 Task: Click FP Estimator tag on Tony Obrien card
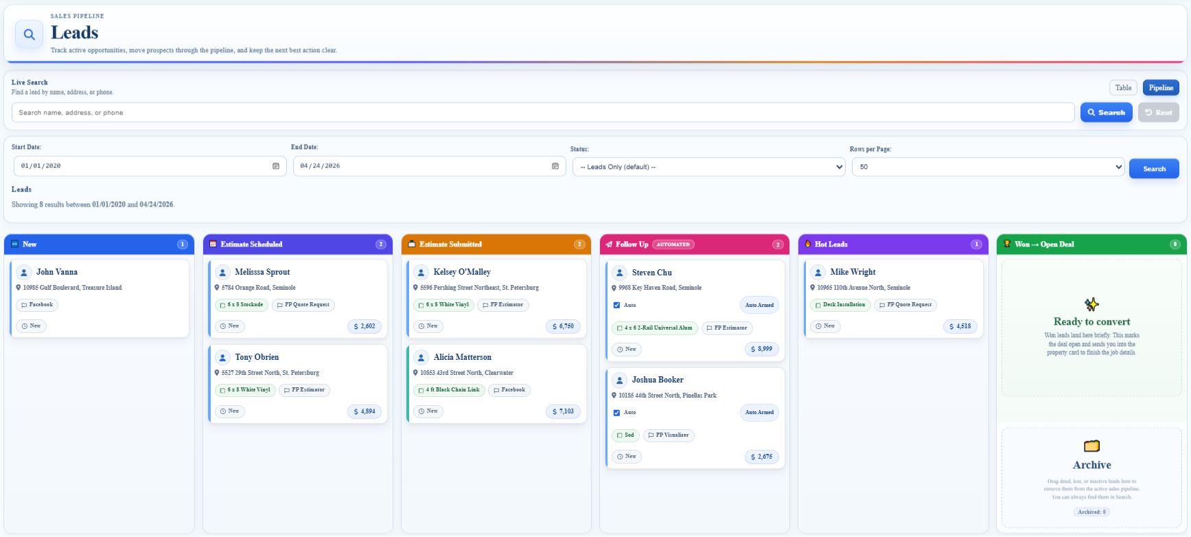click(x=305, y=390)
